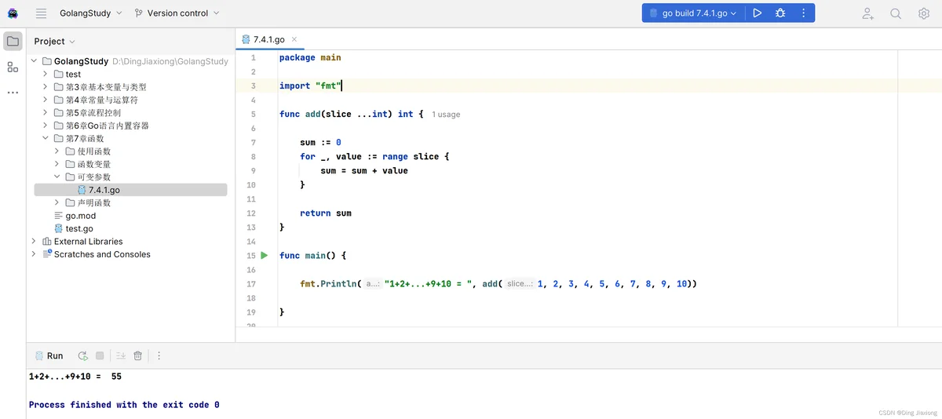The image size is (942, 419).
Task: Click the '1+2+...+9+10 = 55' console output
Action: (75, 377)
